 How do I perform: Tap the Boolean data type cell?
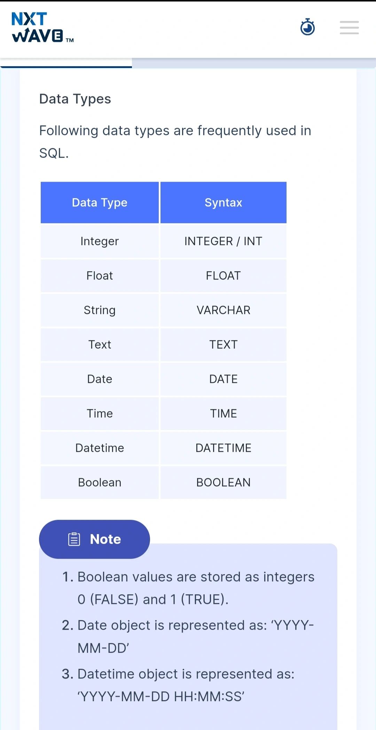(100, 482)
